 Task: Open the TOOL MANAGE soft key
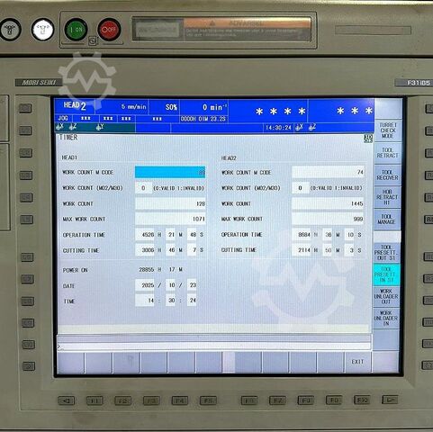coord(387,220)
